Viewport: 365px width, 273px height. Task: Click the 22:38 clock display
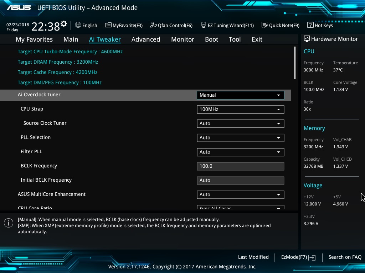46,26
